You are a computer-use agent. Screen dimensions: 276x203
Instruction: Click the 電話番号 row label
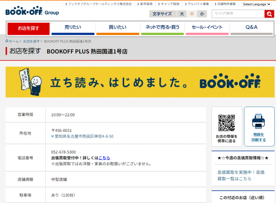click(25, 158)
